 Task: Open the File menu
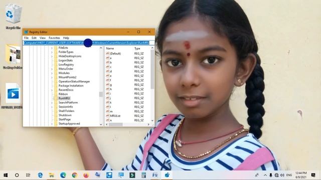[x=26, y=38]
